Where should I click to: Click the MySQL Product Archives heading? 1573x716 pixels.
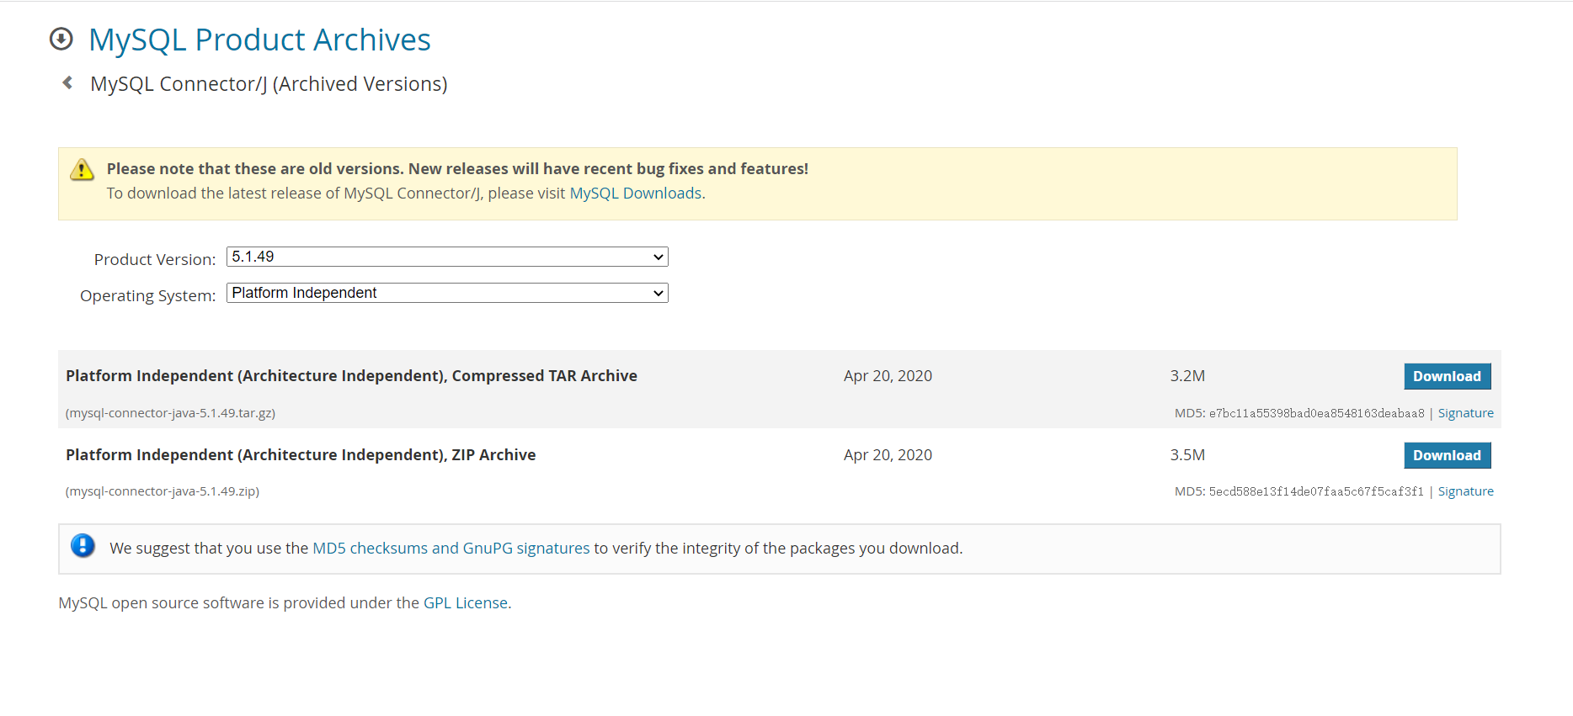pyautogui.click(x=259, y=40)
